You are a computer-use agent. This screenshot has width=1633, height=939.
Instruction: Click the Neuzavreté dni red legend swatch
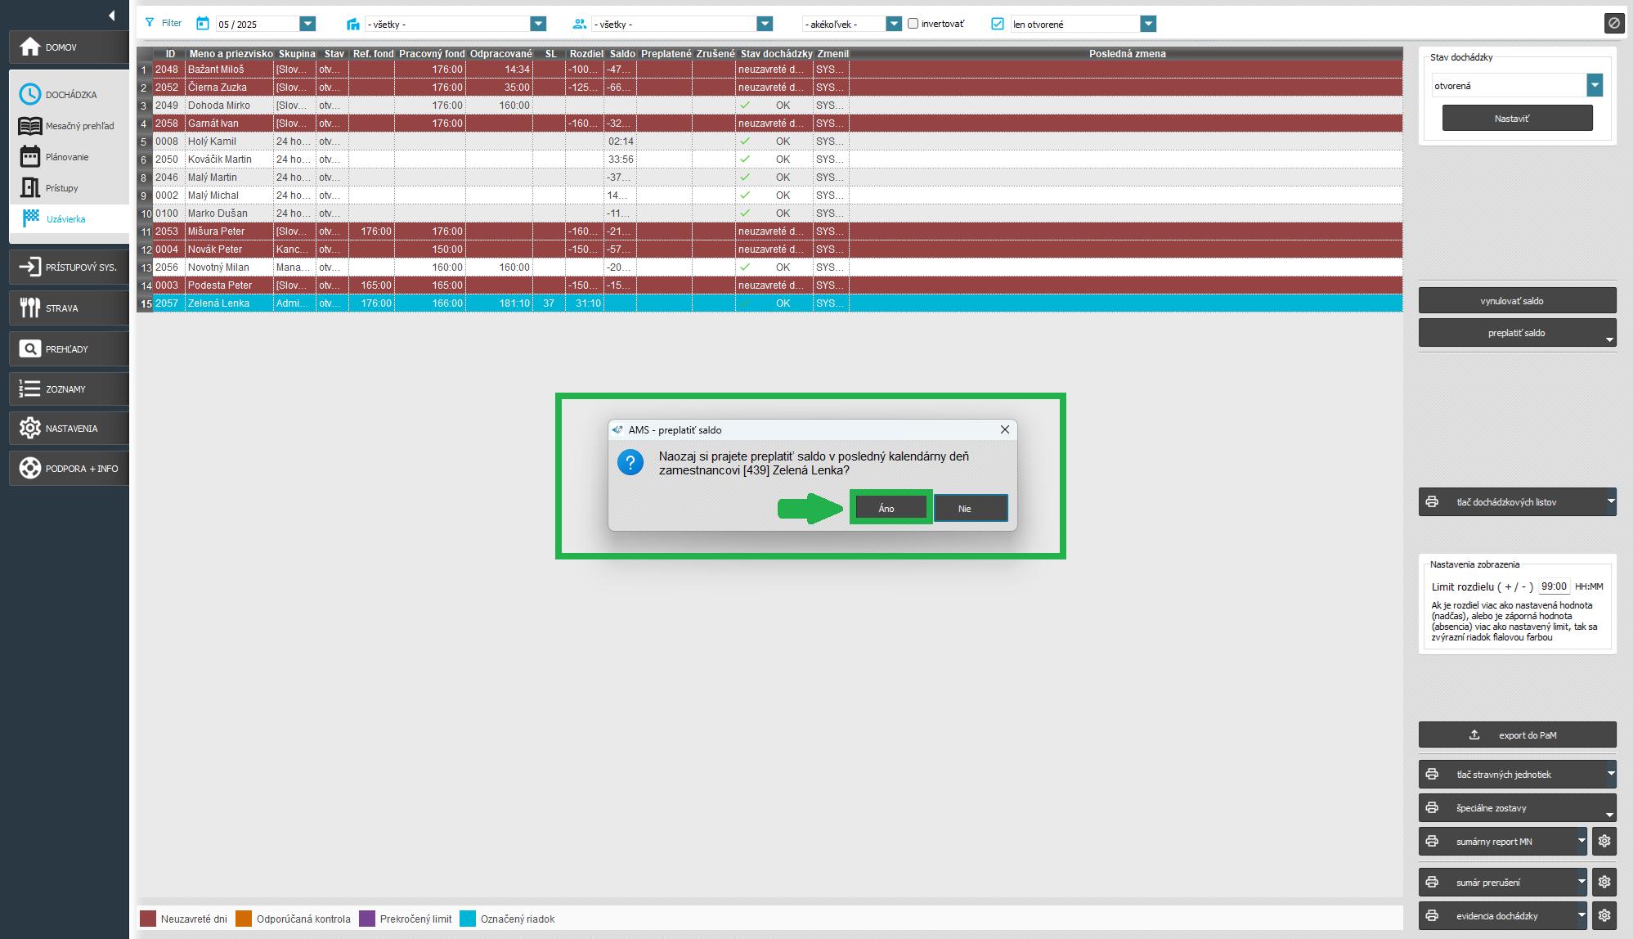148,919
